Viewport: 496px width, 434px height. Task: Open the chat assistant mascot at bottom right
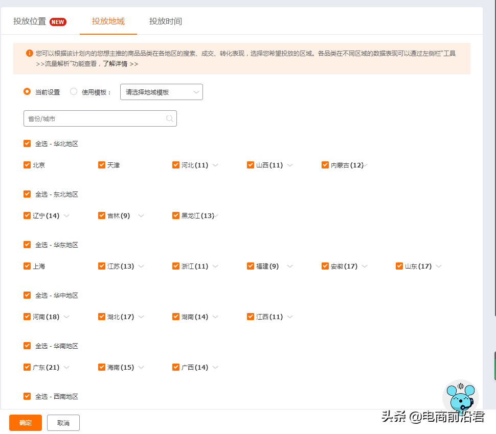point(459,398)
